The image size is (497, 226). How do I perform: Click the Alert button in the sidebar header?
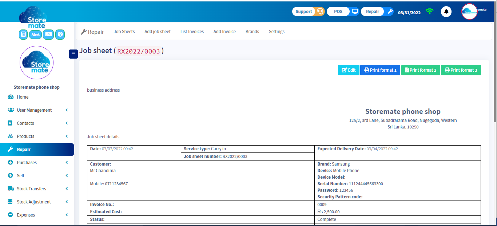click(x=35, y=35)
